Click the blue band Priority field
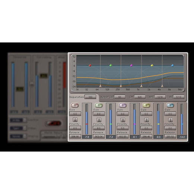Image resolution: width=194 pixels, height=194 pixels. tap(170, 128)
